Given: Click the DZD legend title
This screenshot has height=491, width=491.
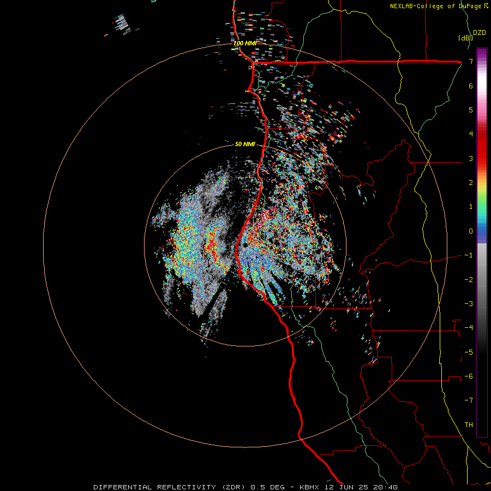Looking at the screenshot, I should tap(480, 33).
